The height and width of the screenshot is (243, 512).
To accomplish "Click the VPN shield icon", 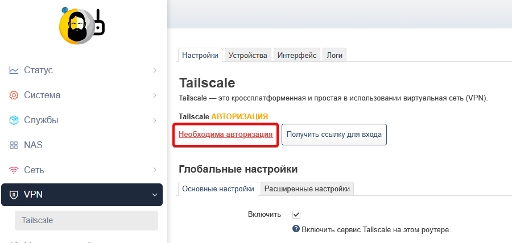I will [x=14, y=195].
